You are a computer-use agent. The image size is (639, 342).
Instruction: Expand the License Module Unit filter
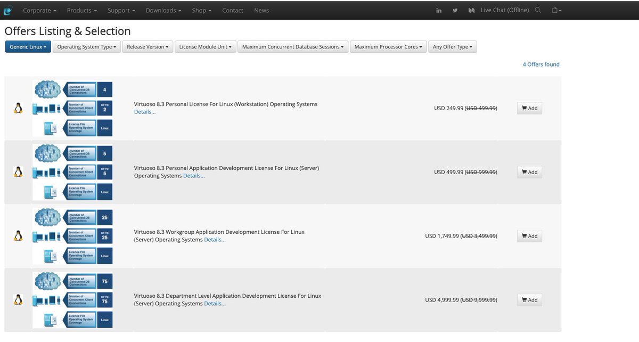[x=205, y=47]
